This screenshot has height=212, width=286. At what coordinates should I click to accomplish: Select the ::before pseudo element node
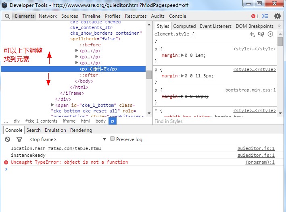click(90, 45)
